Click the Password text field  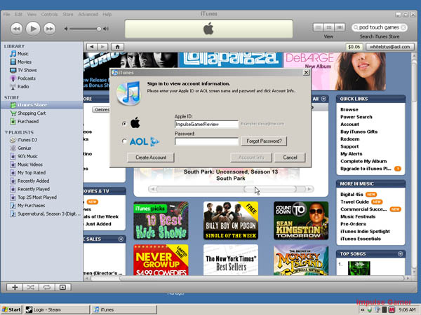[206, 141]
